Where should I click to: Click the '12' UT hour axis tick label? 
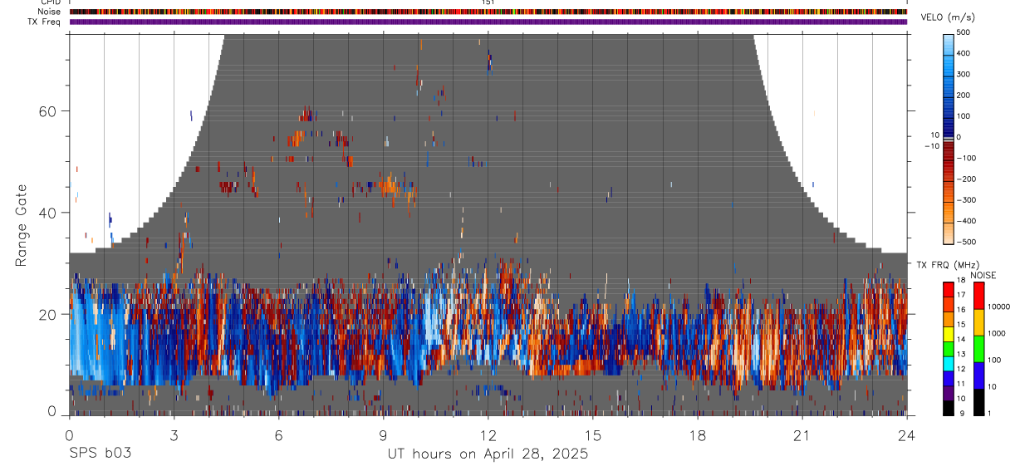[x=488, y=436]
